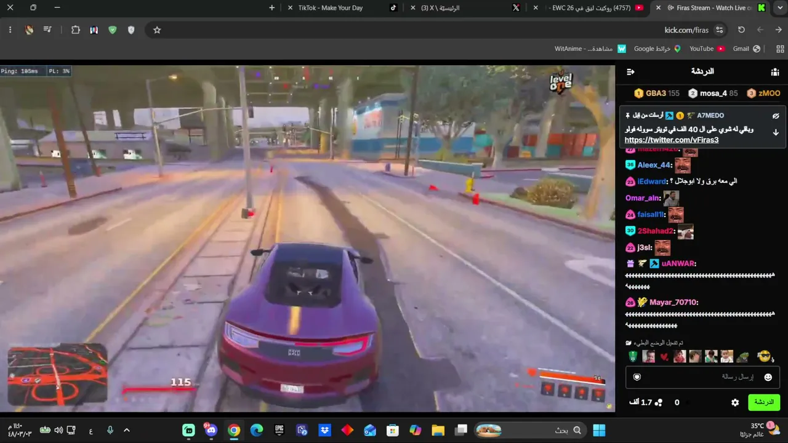Select the red heart quick emote
The image size is (788, 443).
[x=664, y=357]
